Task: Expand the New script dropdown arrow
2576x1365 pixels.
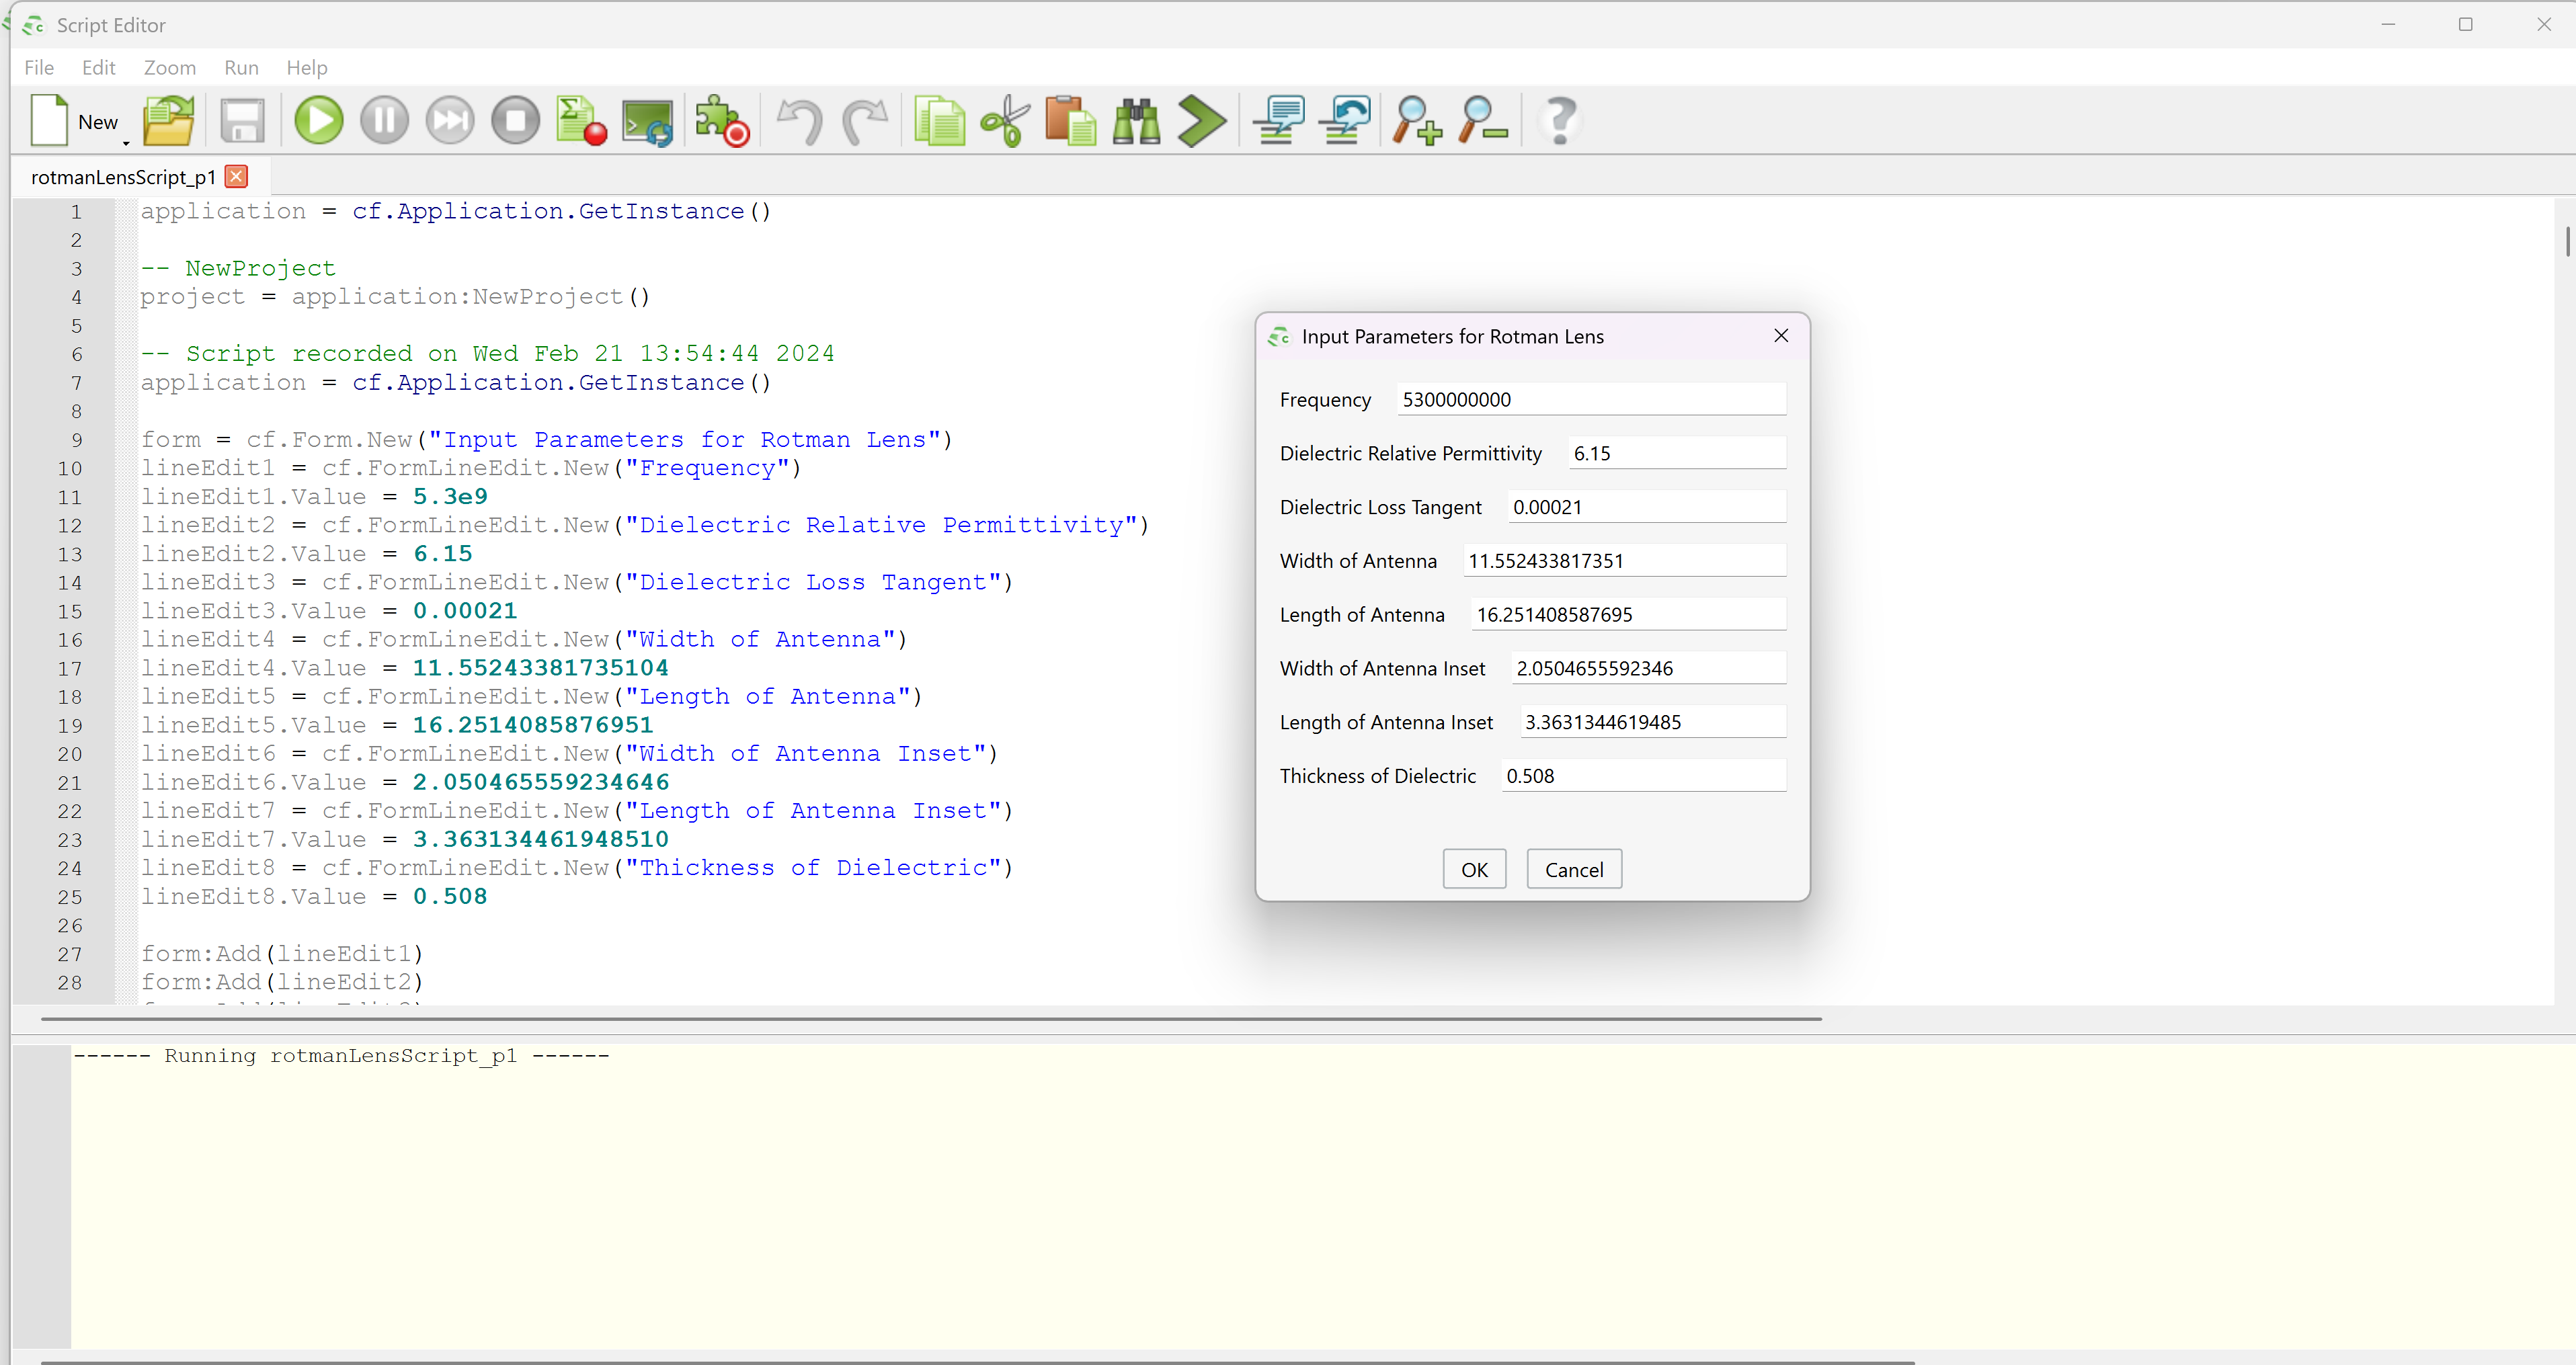Action: pyautogui.click(x=126, y=143)
